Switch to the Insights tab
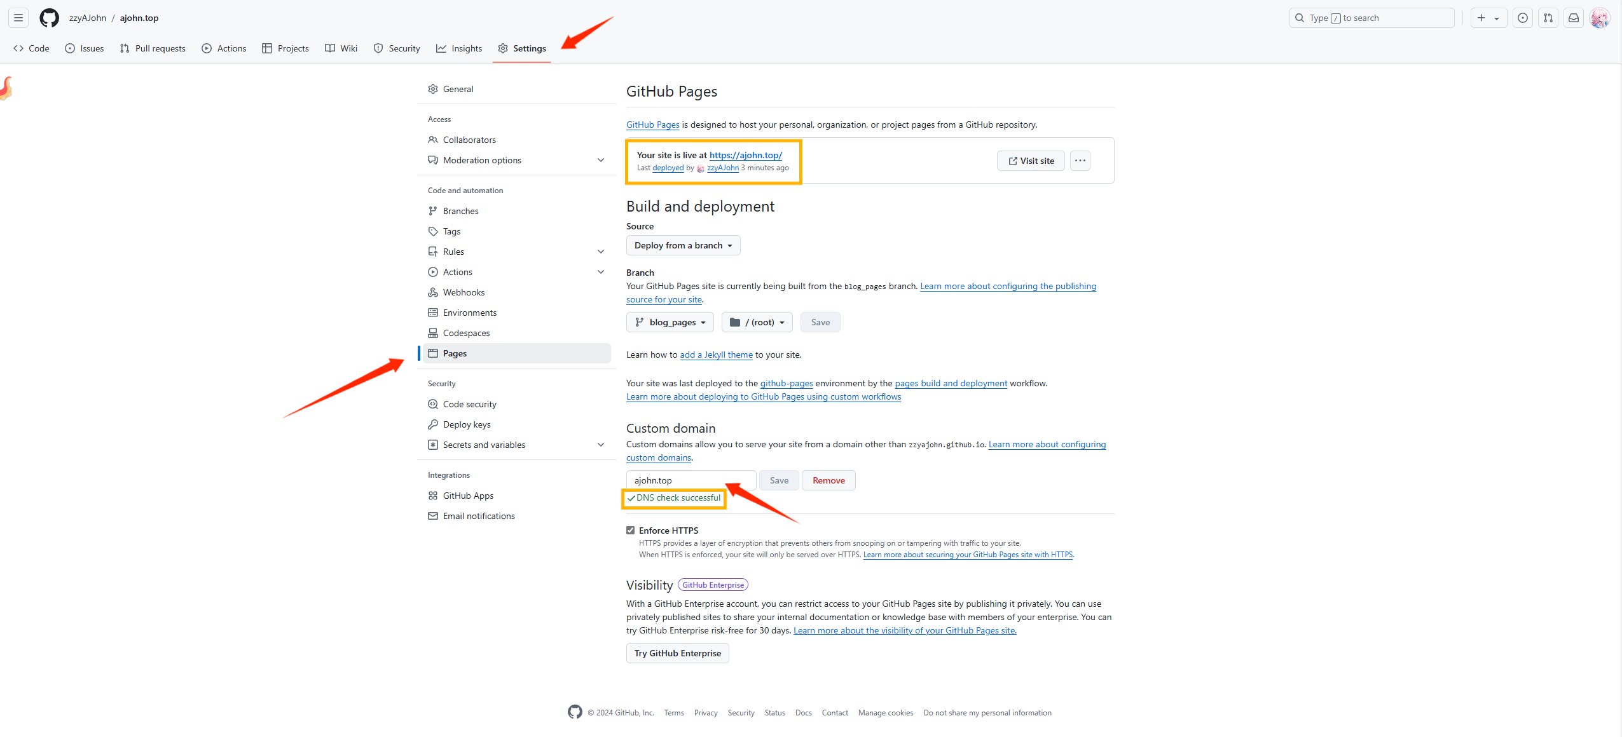This screenshot has height=737, width=1622. click(459, 48)
